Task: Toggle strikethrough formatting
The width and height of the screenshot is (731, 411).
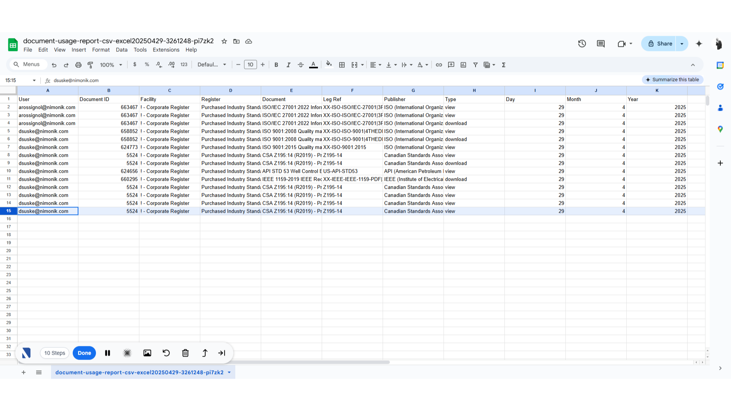Action: click(301, 65)
